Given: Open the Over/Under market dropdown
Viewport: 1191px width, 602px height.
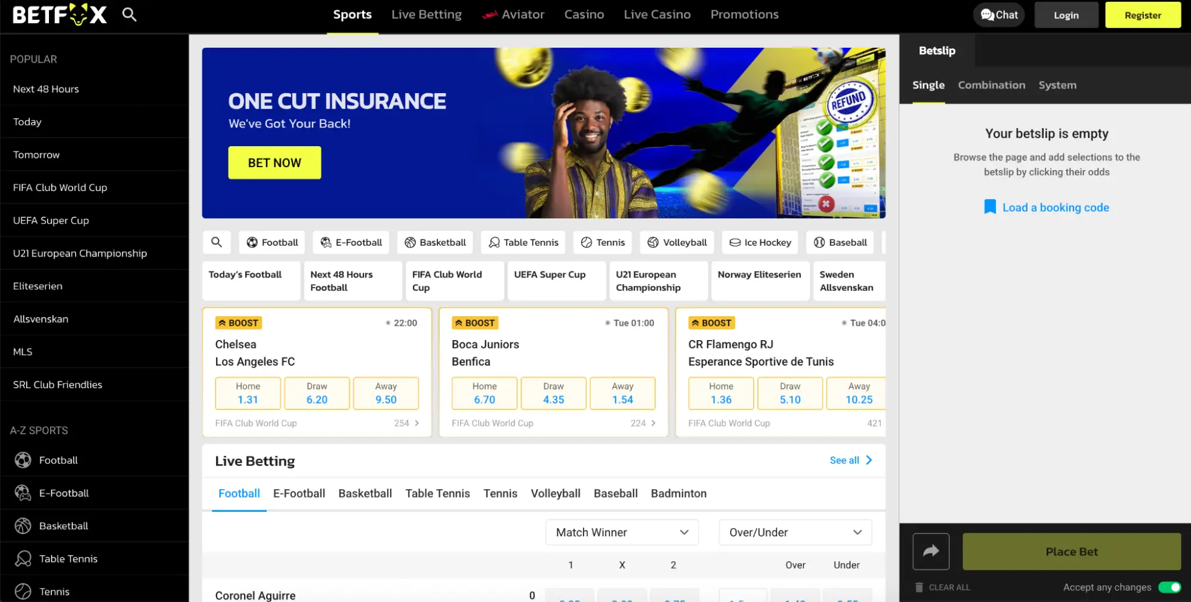Looking at the screenshot, I should [x=795, y=532].
